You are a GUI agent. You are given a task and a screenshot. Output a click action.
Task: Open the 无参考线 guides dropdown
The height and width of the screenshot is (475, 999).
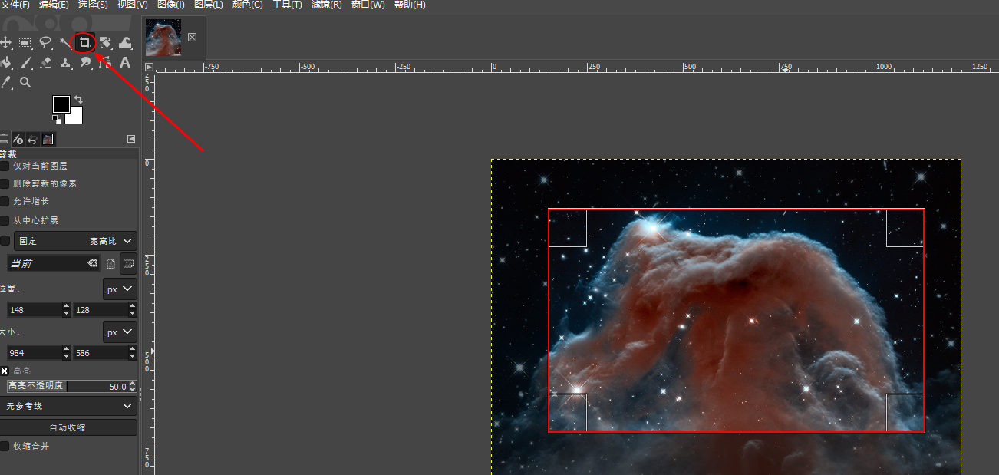(68, 406)
